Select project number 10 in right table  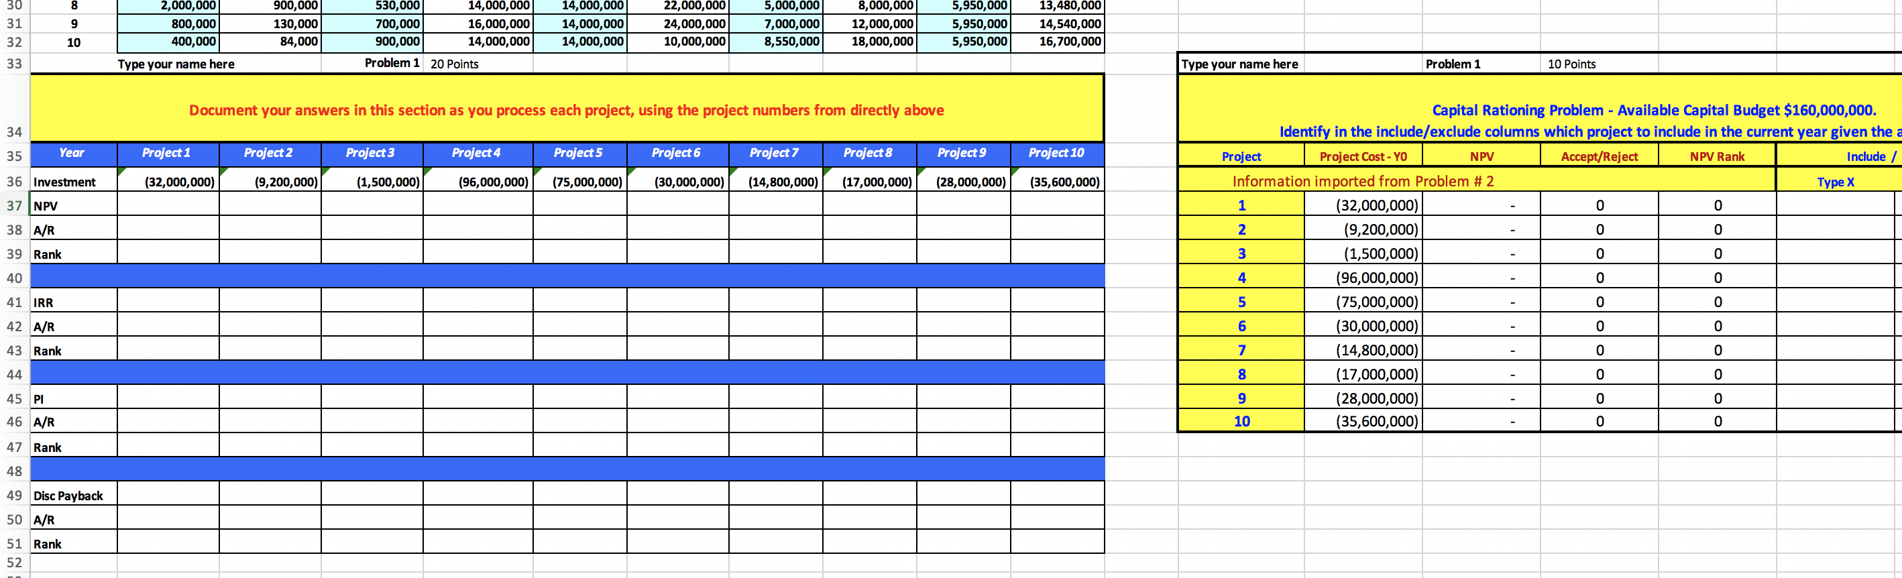1241,421
